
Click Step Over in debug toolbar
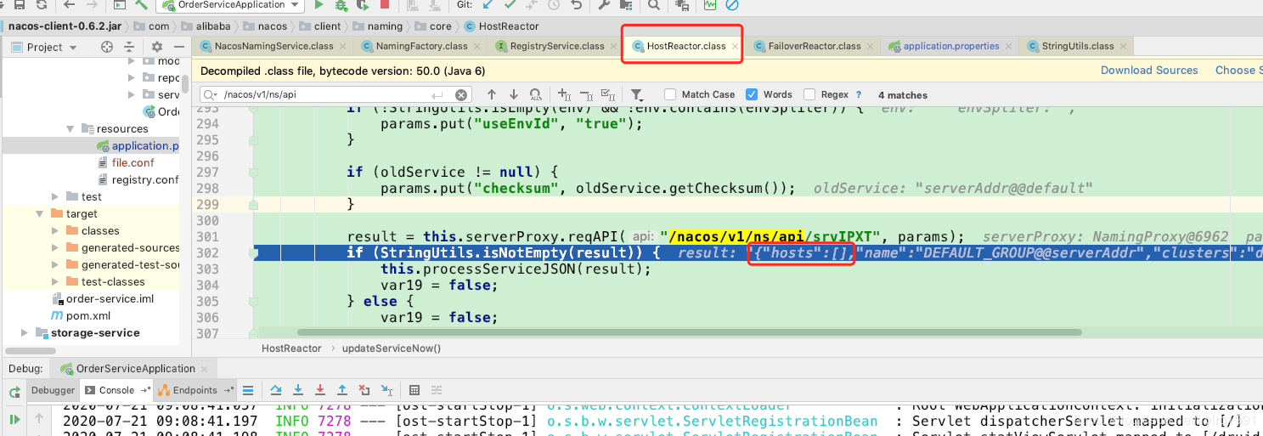coord(276,390)
